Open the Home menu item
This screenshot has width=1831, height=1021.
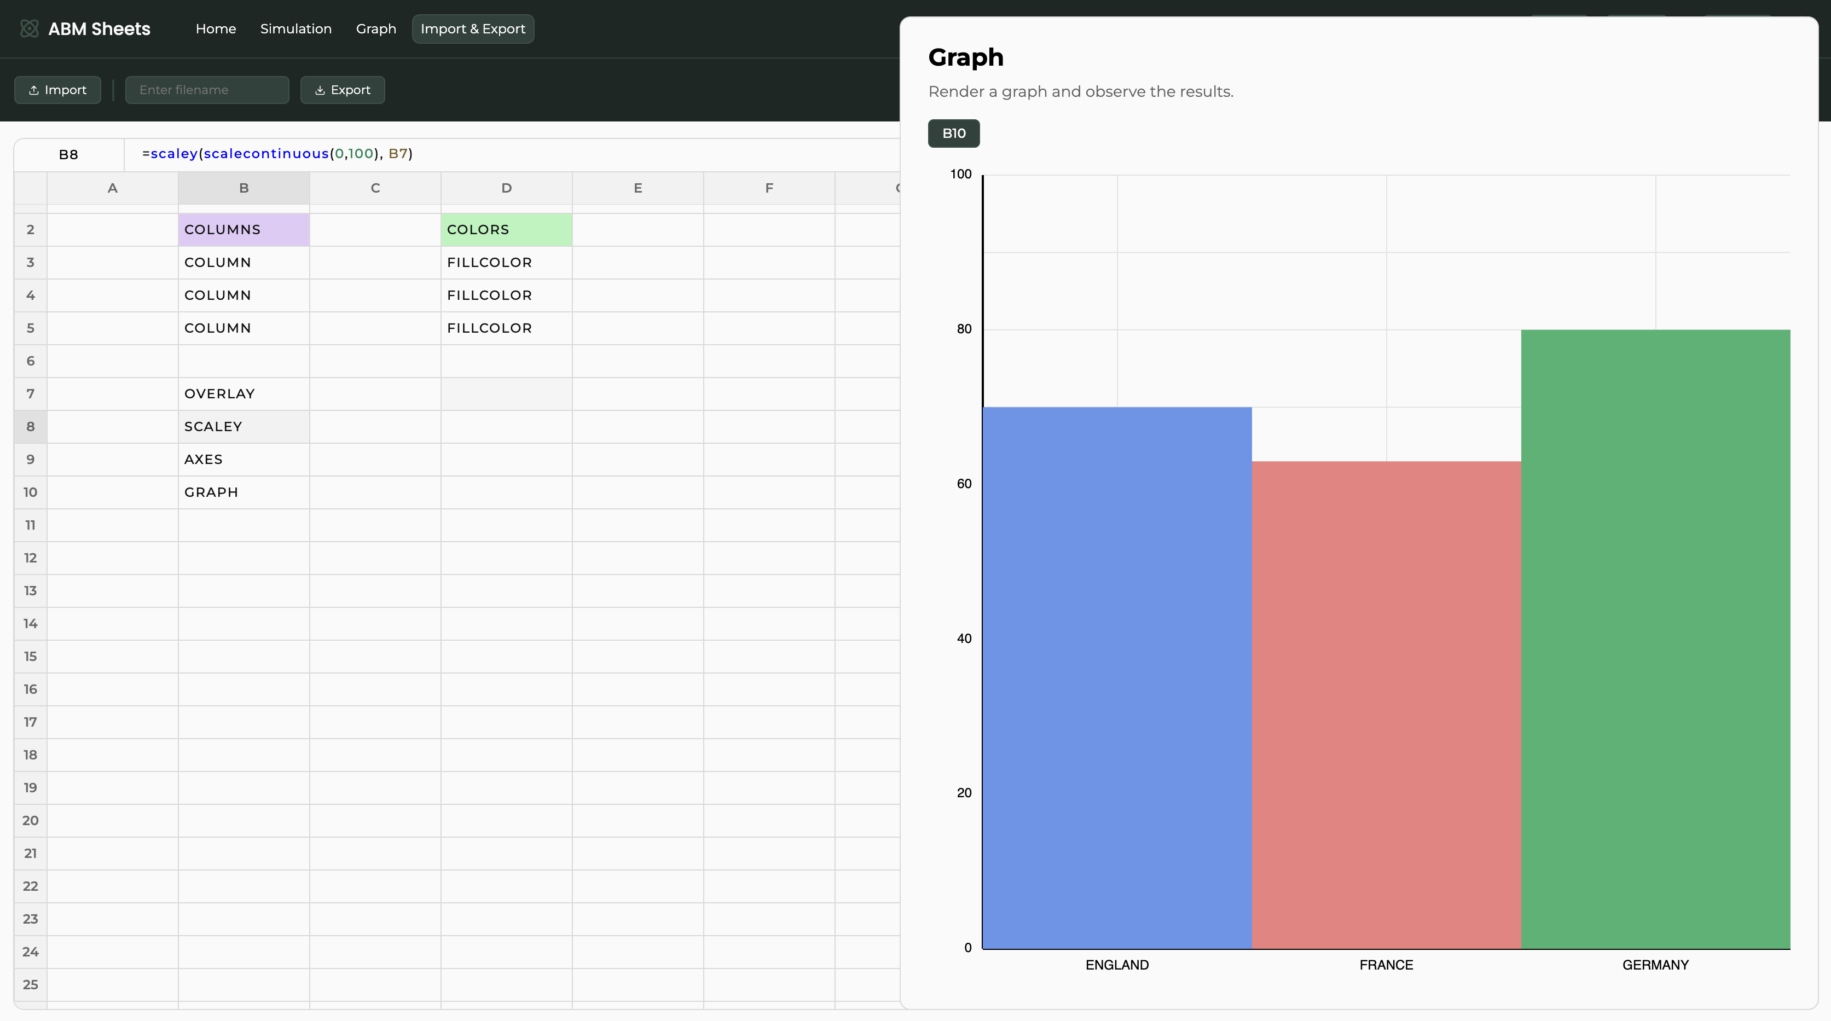coord(216,28)
